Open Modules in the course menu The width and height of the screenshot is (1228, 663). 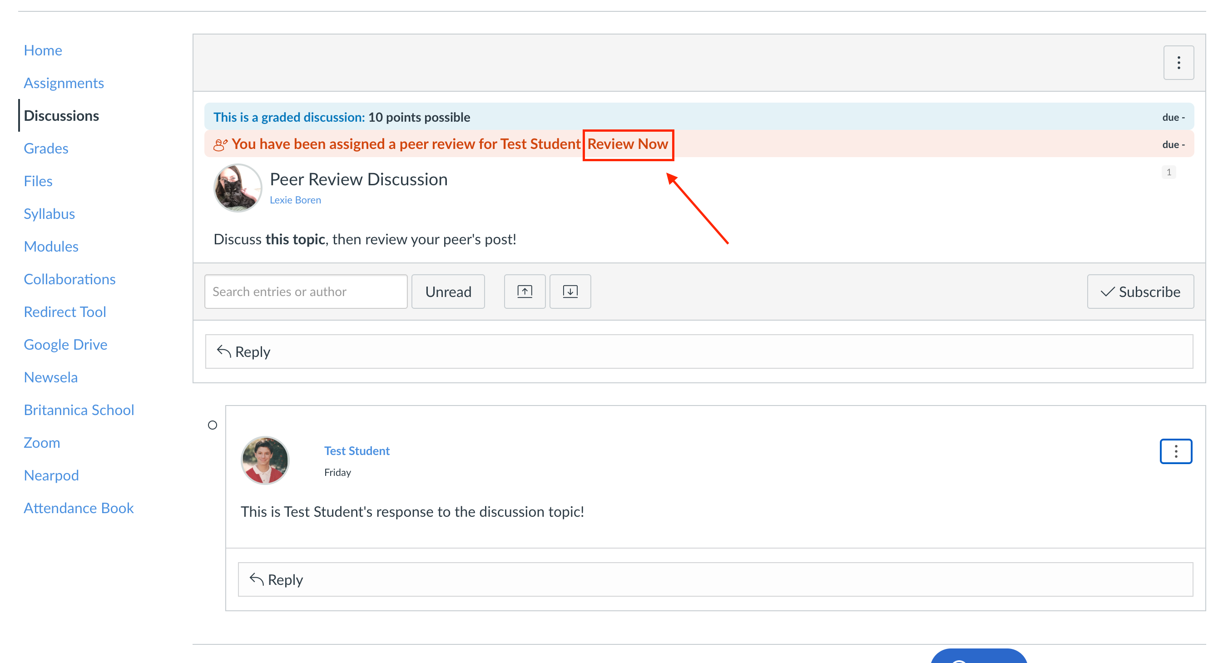tap(51, 247)
